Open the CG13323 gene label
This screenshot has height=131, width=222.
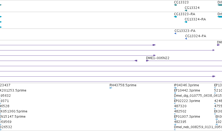click(x=181, y=2)
